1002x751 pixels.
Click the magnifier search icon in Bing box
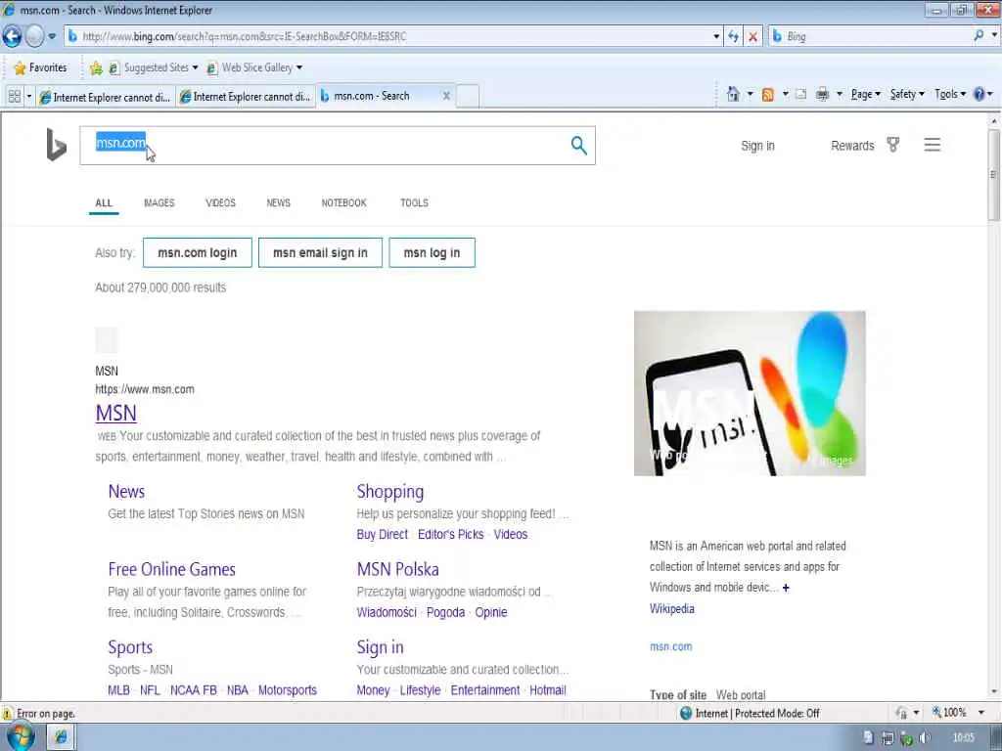point(578,146)
